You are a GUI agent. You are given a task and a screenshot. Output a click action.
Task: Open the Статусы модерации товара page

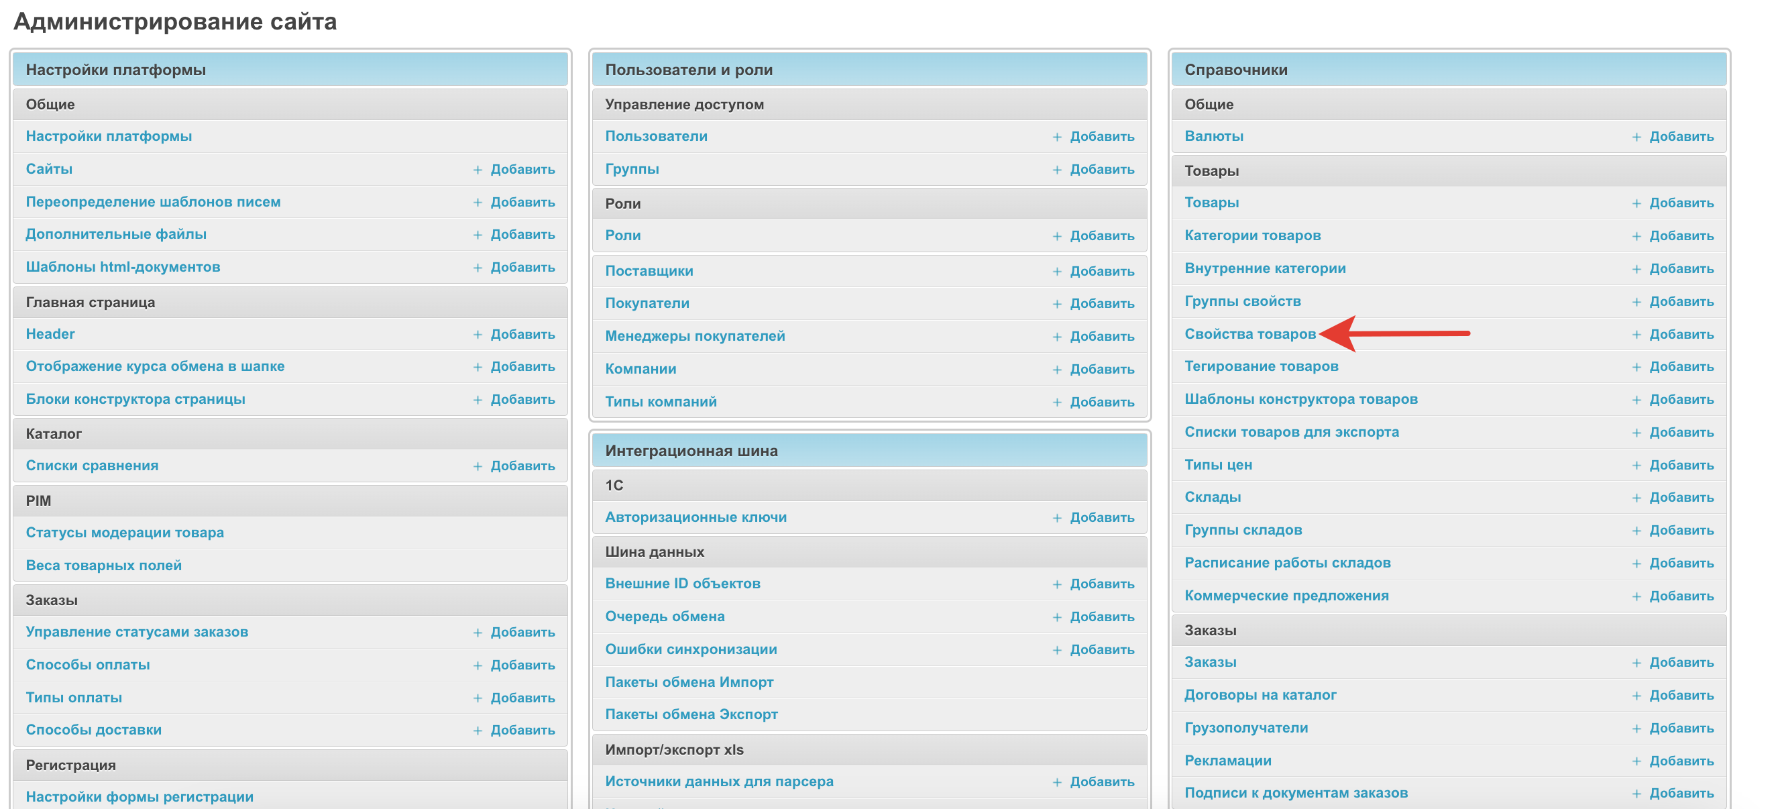(x=125, y=533)
